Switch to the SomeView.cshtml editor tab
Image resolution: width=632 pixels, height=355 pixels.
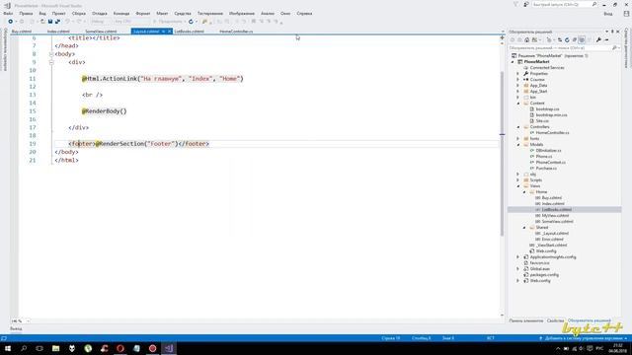(x=101, y=31)
